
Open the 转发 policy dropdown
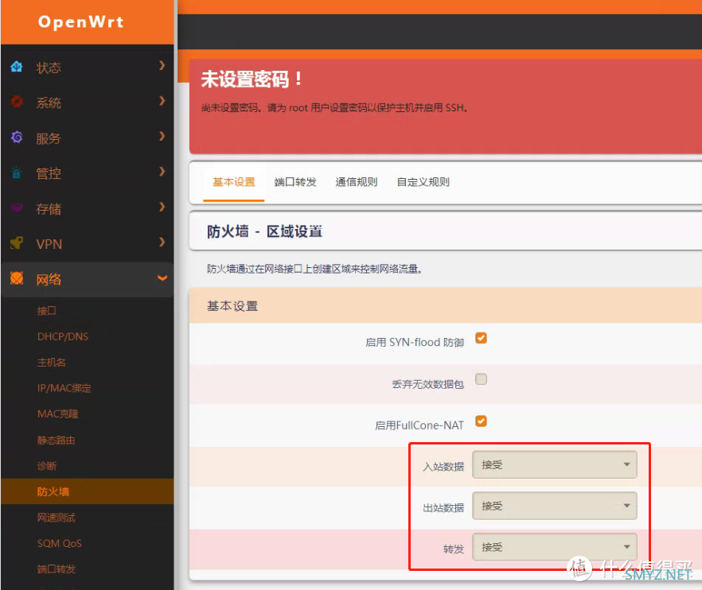554,547
